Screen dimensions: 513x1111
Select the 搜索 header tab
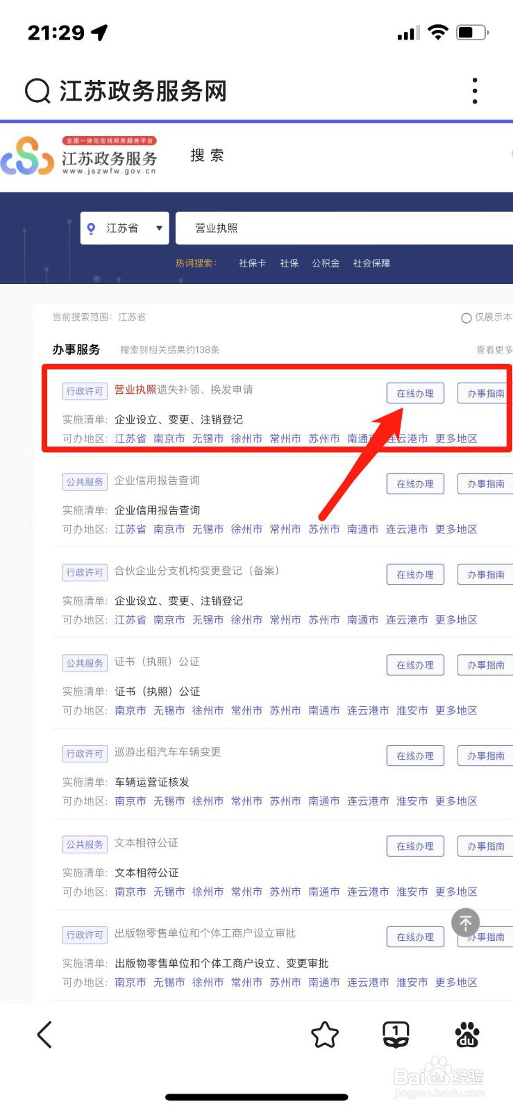pyautogui.click(x=208, y=156)
